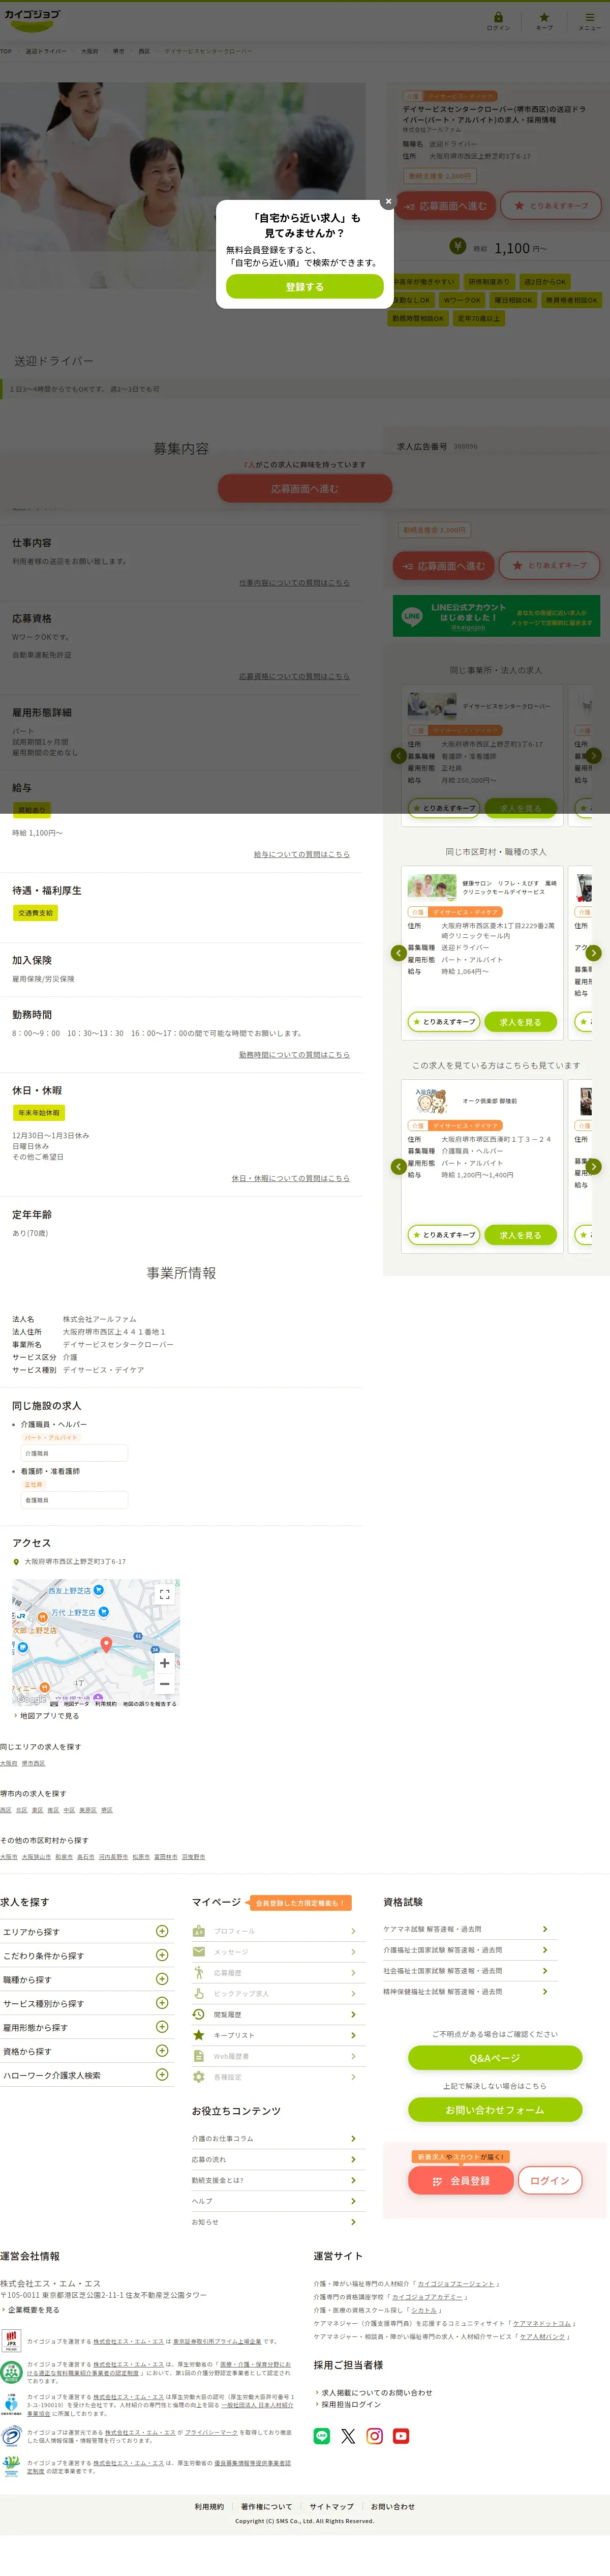This screenshot has height=2576, width=610.
Task: Click お問い合わせフォーム button
Action: coord(495,2109)
